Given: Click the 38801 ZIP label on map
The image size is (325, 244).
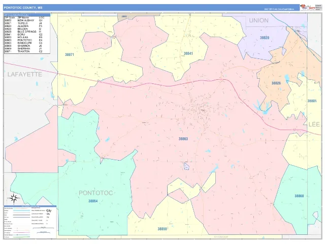Looking at the screenshot, I should [312, 101].
